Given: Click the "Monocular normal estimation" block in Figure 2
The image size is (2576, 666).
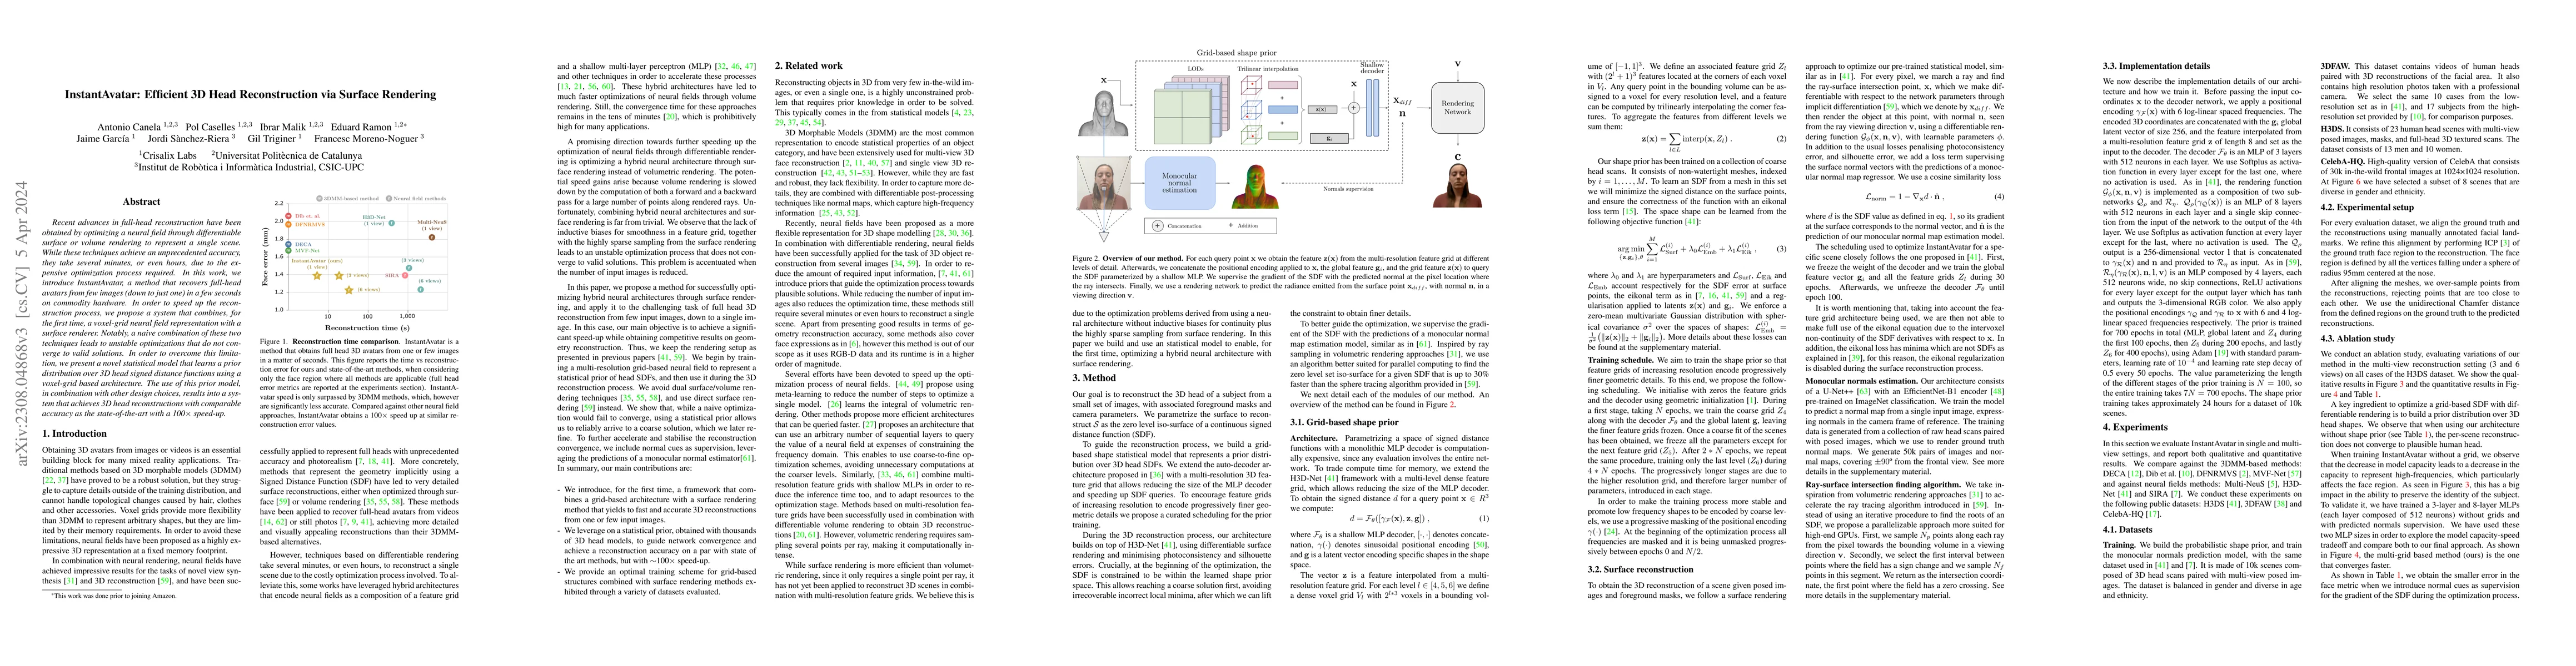Looking at the screenshot, I should point(1180,184).
